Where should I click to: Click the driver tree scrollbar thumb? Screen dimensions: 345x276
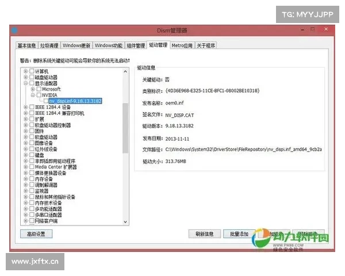tap(125, 128)
